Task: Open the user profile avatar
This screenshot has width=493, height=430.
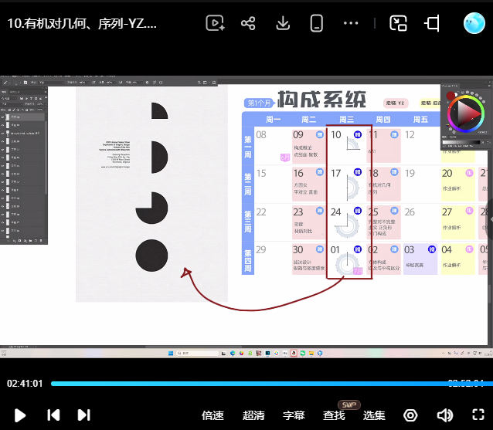Action: point(474,23)
